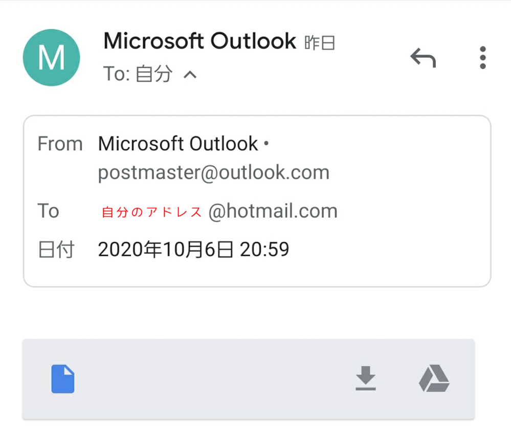
Task: Click the postmaster@outlook.com sender address
Action: click(214, 173)
